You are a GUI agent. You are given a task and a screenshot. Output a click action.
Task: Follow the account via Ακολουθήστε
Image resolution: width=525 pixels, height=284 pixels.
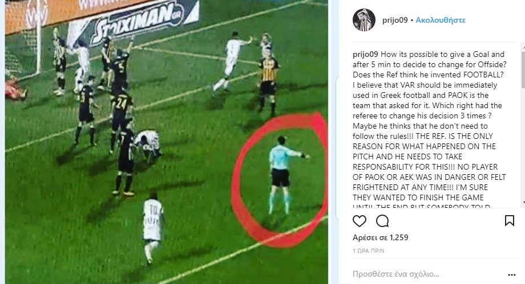(441, 20)
